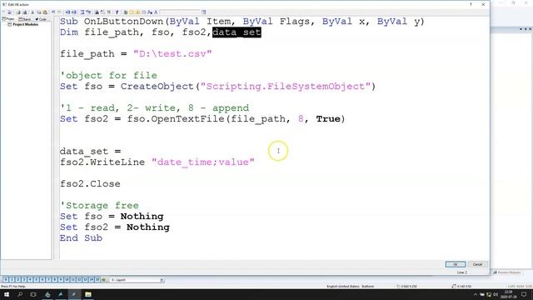Screen dimensions: 533x300
Task: Click "Scripting.FileSystemObject" string in CreateObject call
Action: pyautogui.click(x=285, y=86)
